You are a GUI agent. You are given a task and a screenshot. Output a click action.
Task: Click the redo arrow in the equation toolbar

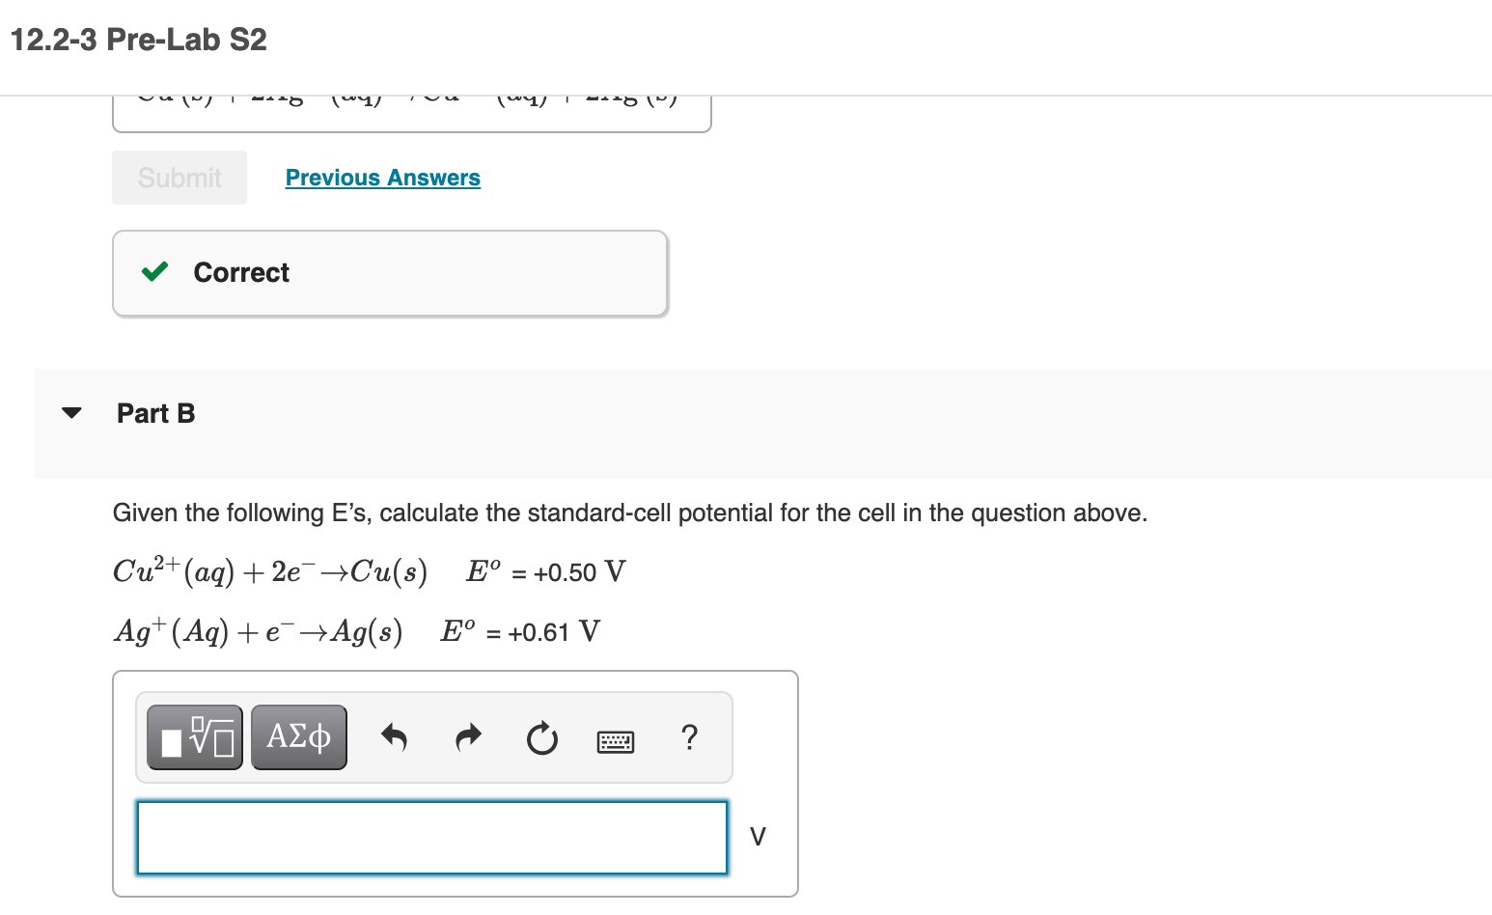click(x=468, y=738)
